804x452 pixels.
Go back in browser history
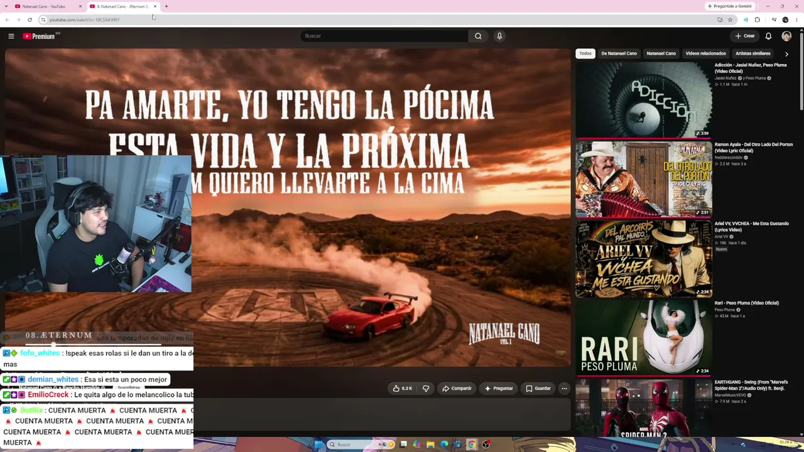[x=8, y=19]
